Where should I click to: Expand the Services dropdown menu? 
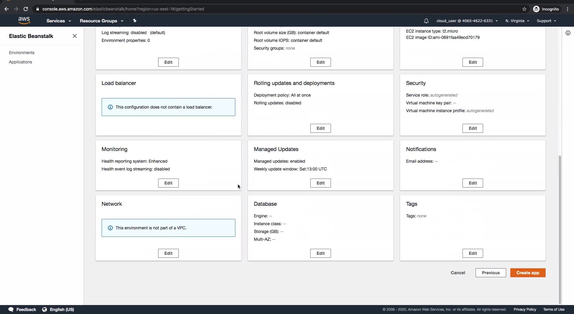[x=59, y=21]
